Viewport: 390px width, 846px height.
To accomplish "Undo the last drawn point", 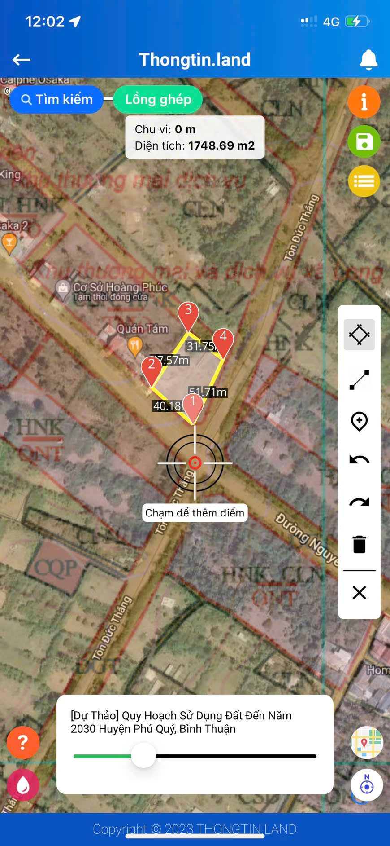I will tap(359, 460).
